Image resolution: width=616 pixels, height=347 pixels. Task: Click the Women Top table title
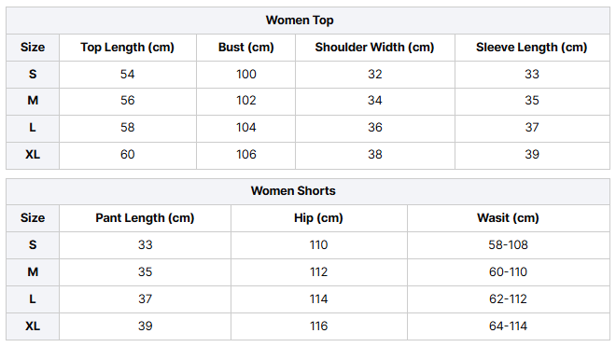[x=300, y=20]
